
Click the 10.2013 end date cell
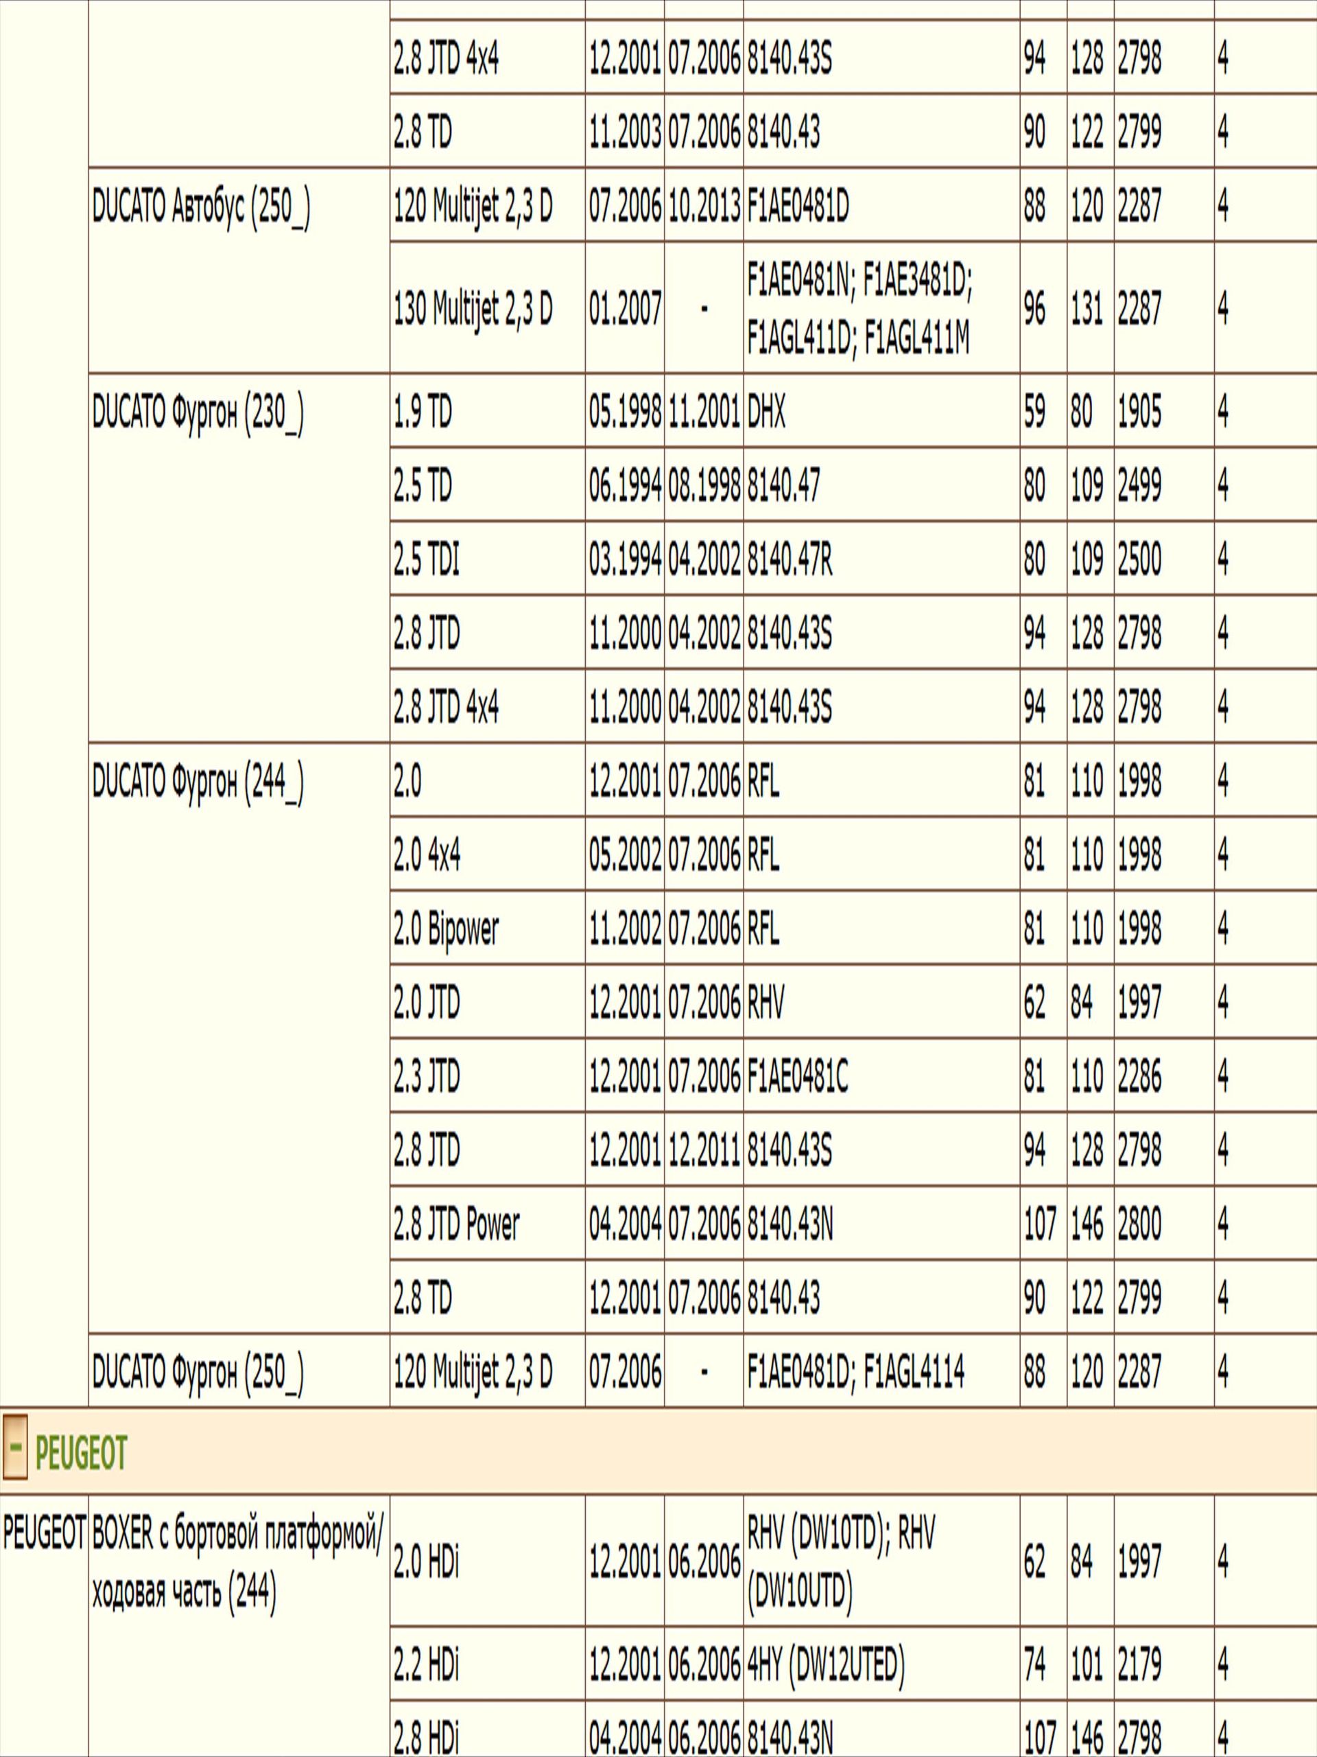(704, 206)
